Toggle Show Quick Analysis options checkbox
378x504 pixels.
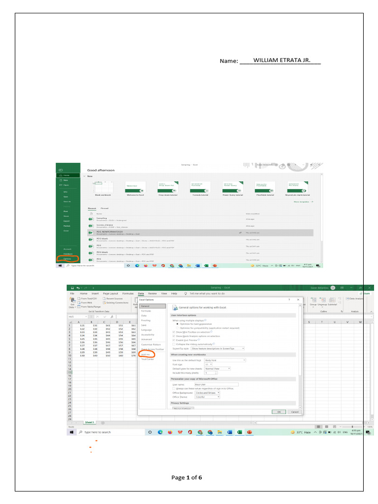click(x=174, y=336)
